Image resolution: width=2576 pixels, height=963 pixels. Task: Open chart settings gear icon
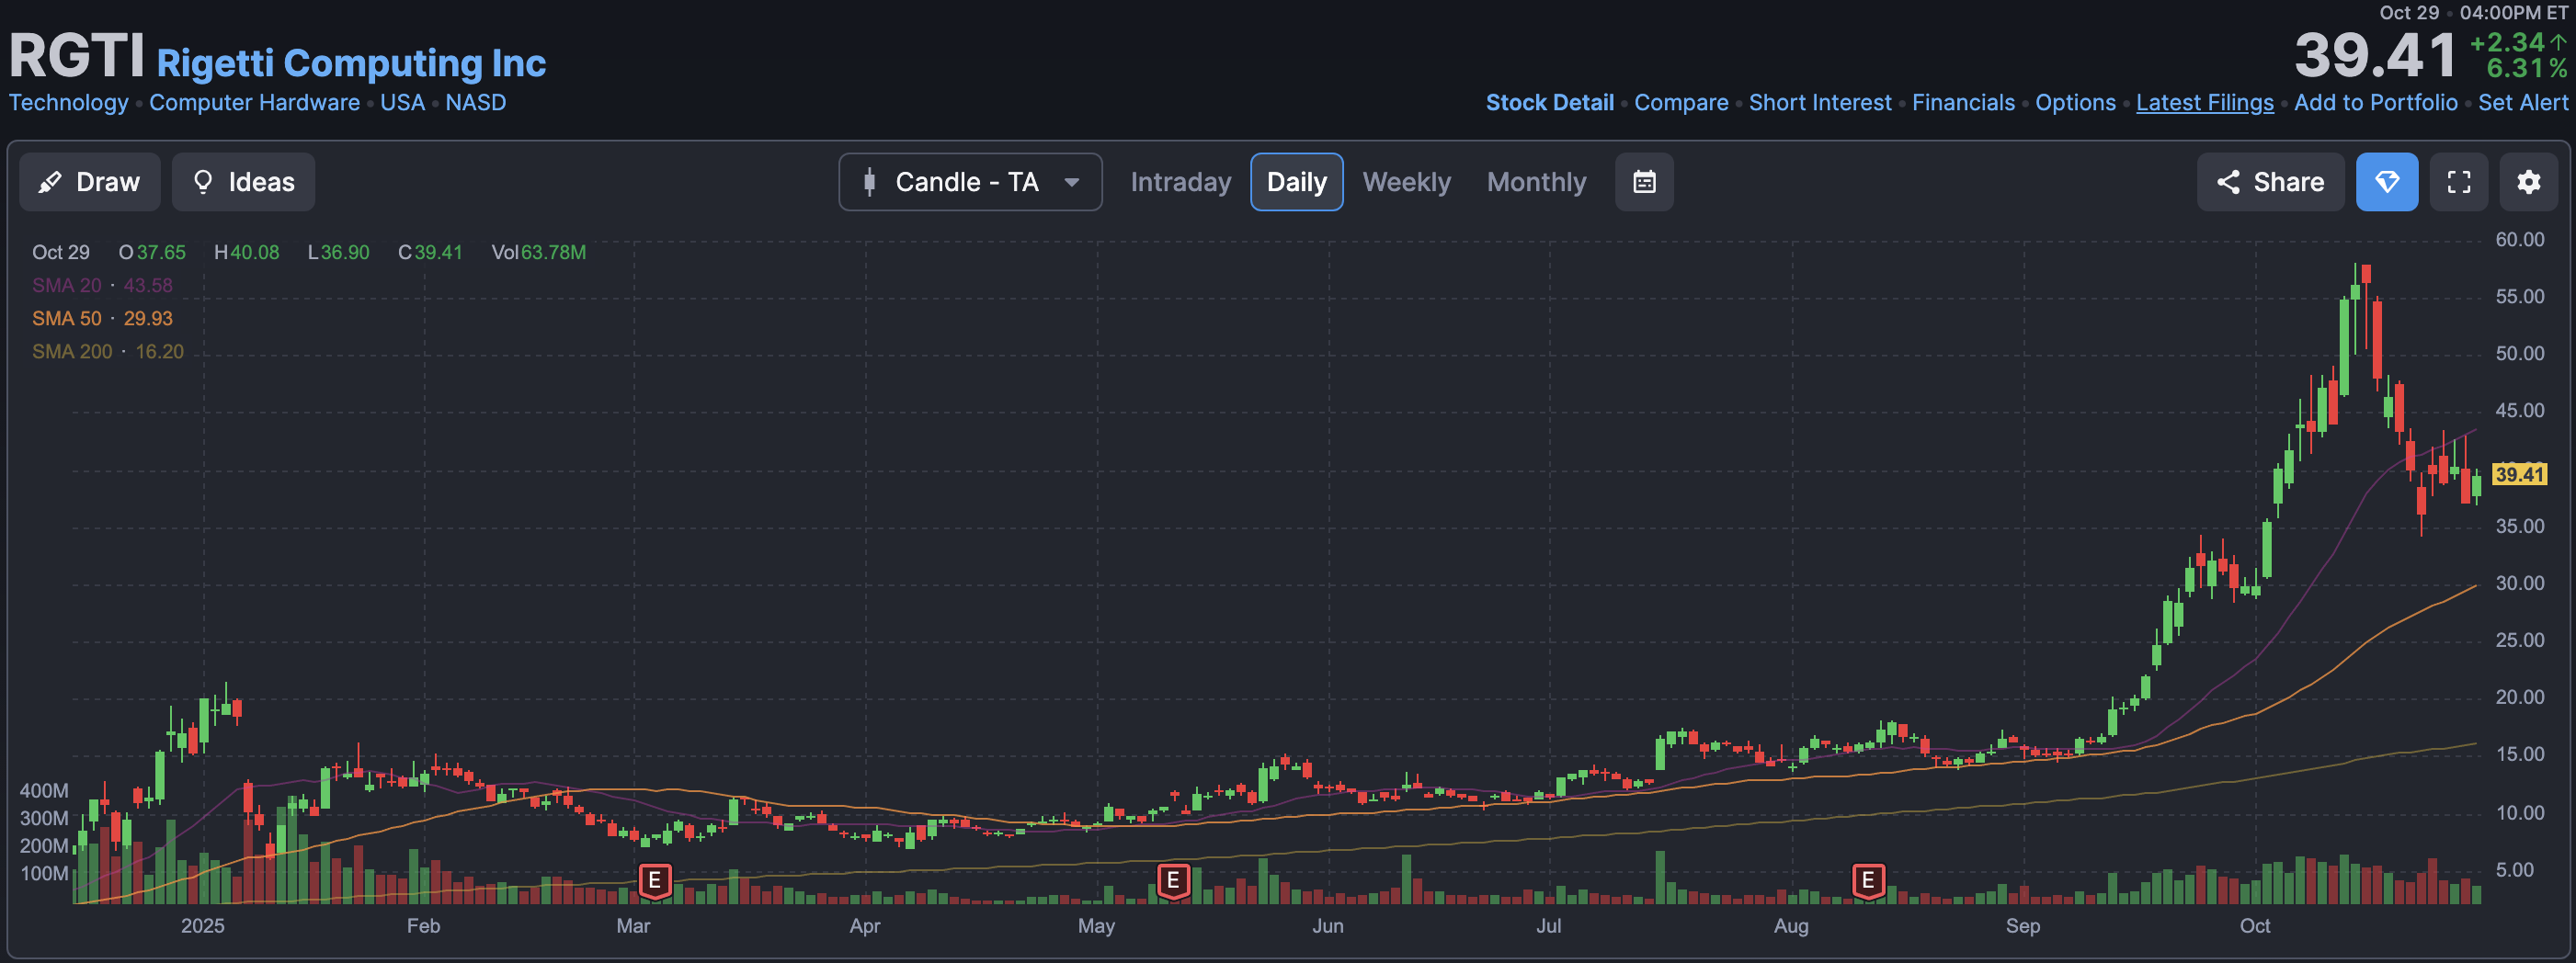2529,182
